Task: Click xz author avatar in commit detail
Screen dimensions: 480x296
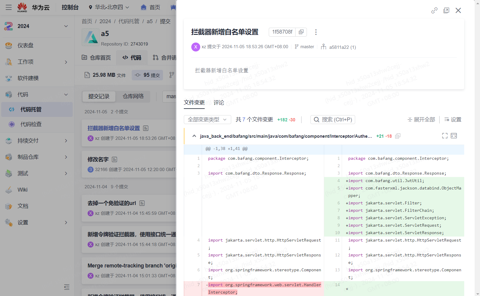Action: 195,47
